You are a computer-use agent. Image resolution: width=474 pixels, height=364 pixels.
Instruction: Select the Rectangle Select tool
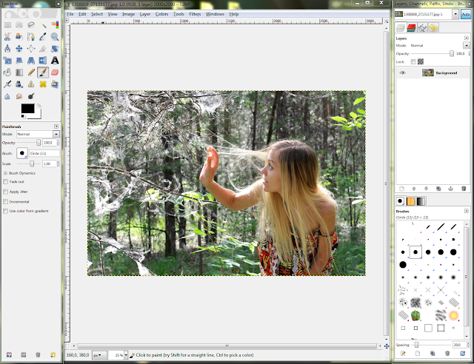coord(7,24)
